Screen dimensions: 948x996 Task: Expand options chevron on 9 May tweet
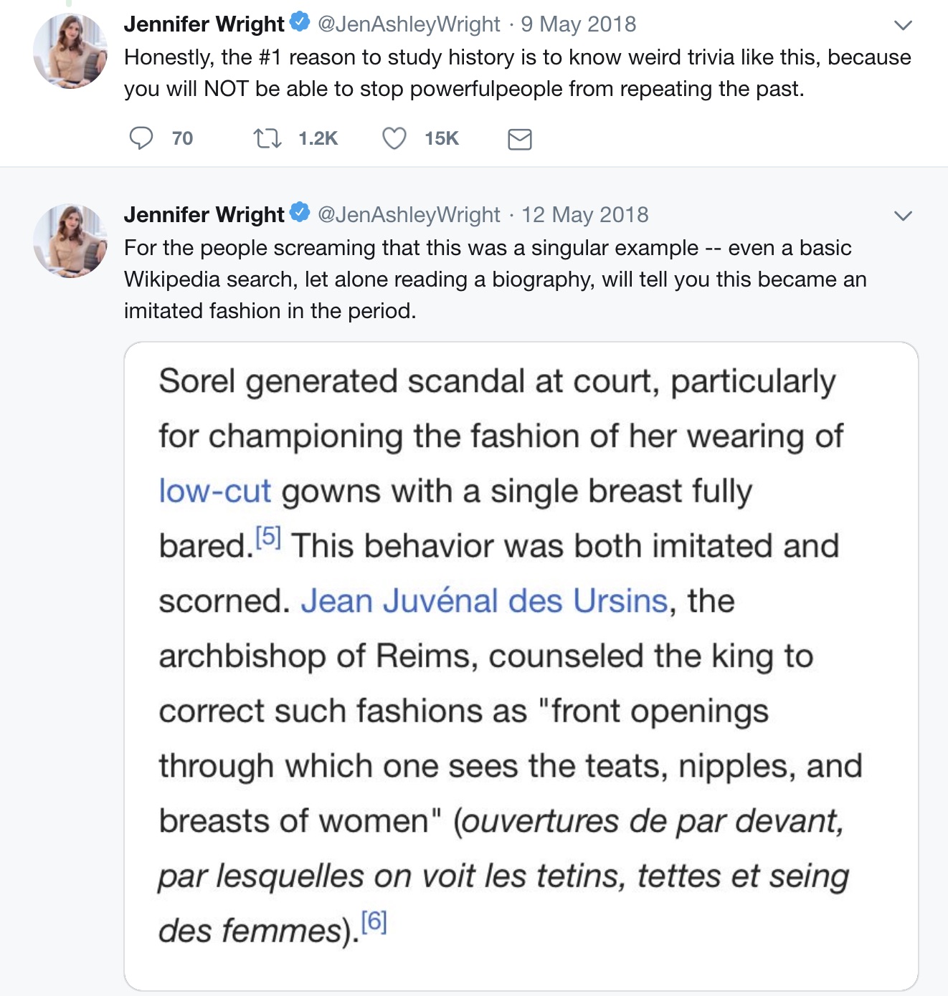coord(904,25)
